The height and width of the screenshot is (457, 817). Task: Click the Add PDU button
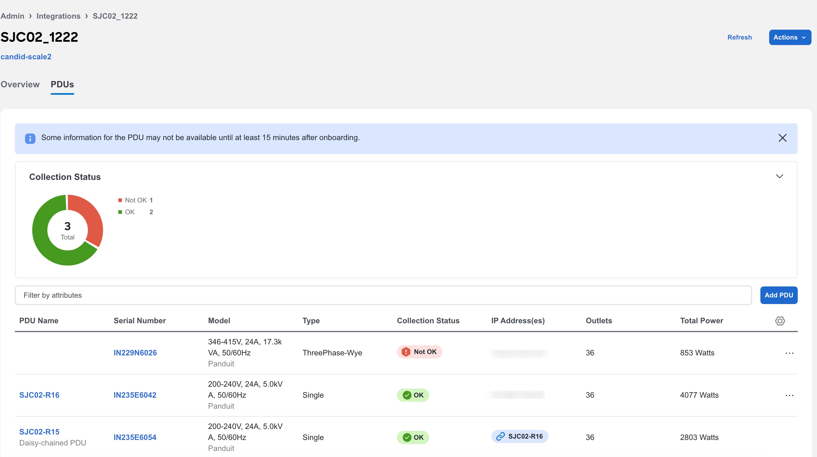pos(779,295)
